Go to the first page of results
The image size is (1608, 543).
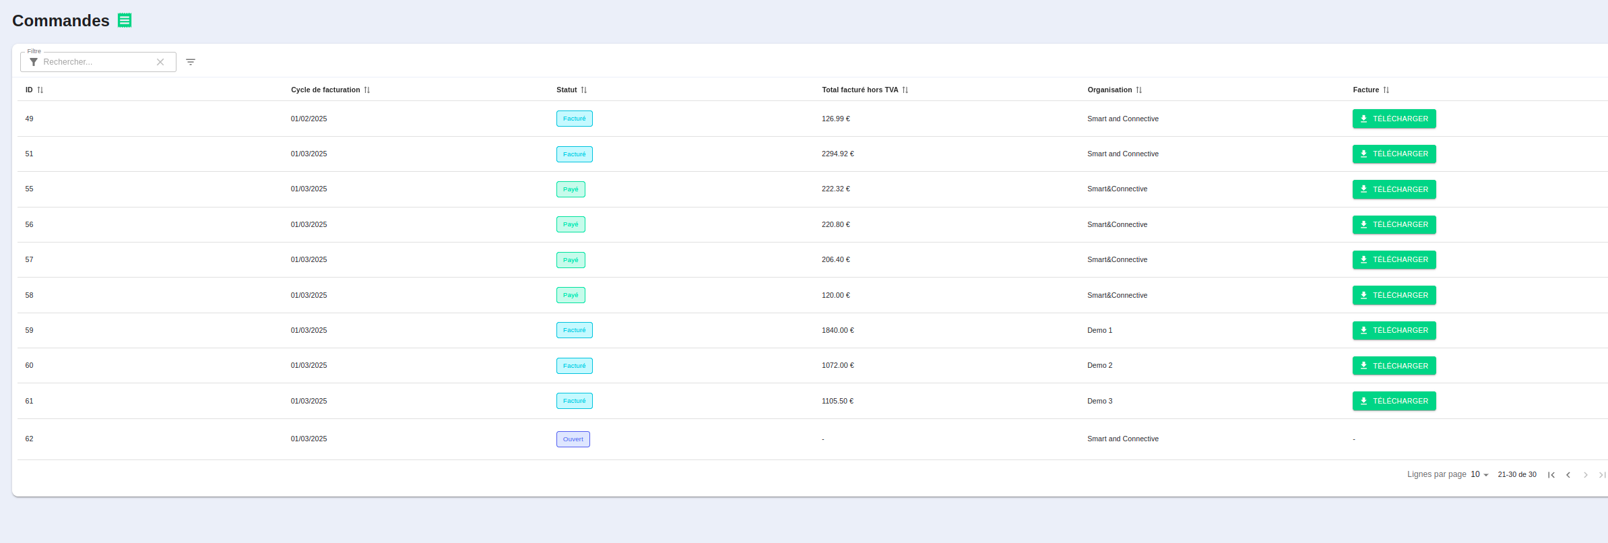(1551, 475)
